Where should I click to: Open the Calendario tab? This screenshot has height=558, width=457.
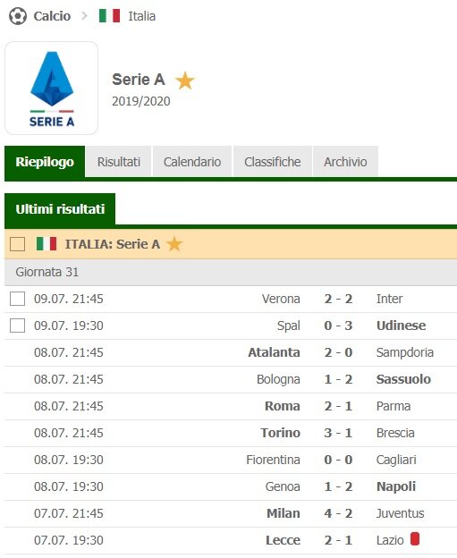pos(192,162)
